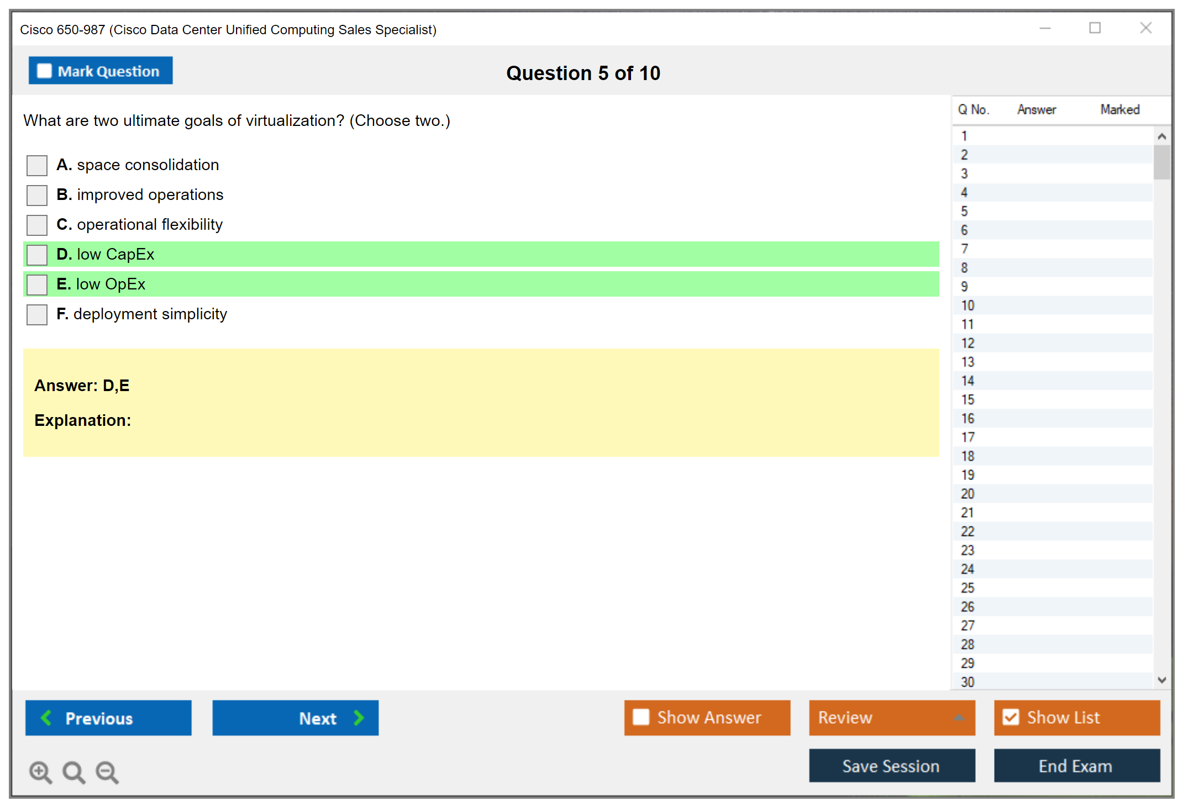
Task: Uncheck the Show List option
Action: coord(1011,717)
